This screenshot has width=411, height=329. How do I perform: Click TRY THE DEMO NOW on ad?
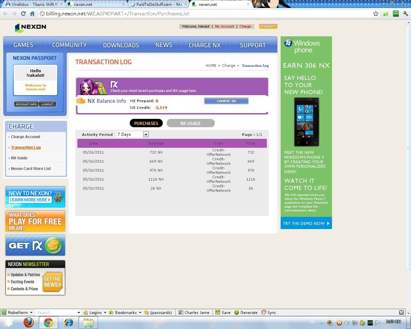coord(306,223)
